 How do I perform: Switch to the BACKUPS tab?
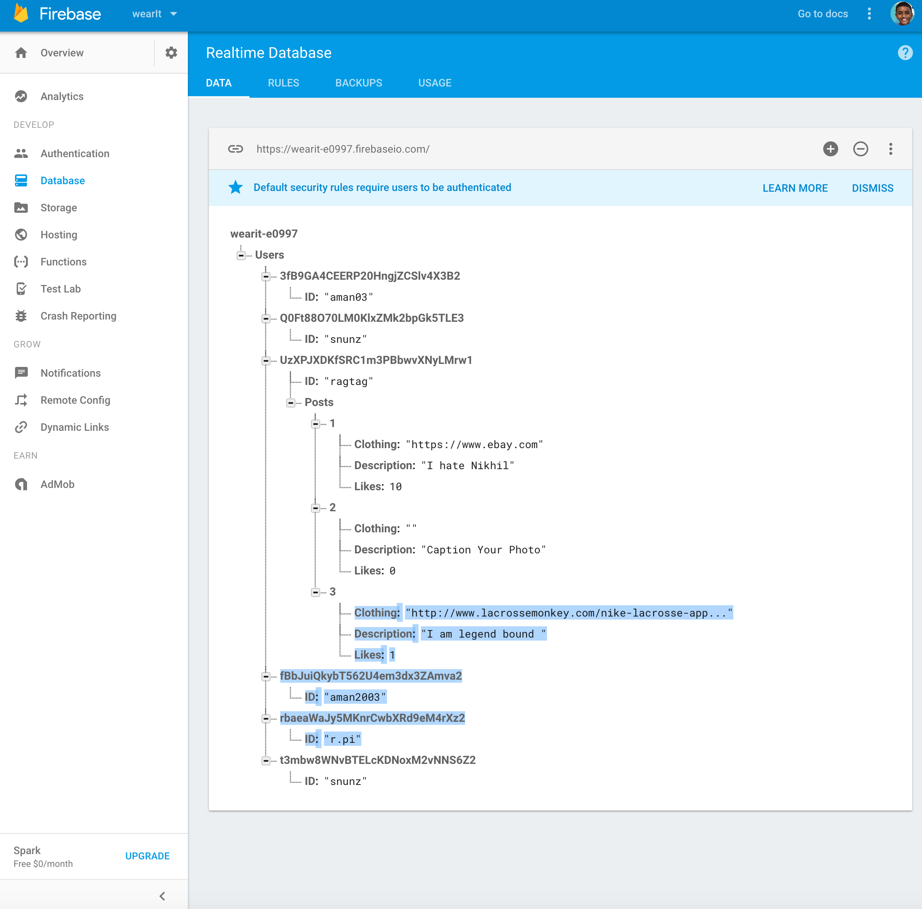click(358, 83)
